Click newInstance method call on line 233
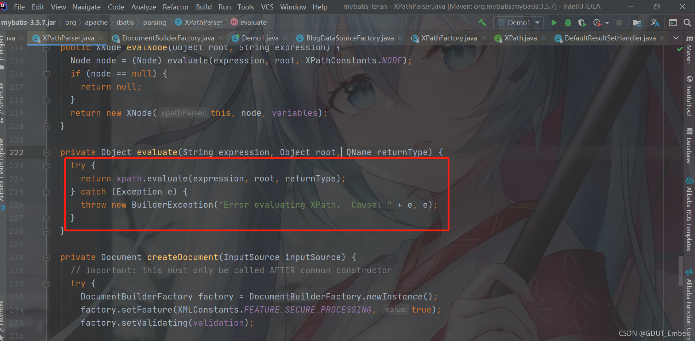Image resolution: width=695 pixels, height=341 pixels. 394,297
